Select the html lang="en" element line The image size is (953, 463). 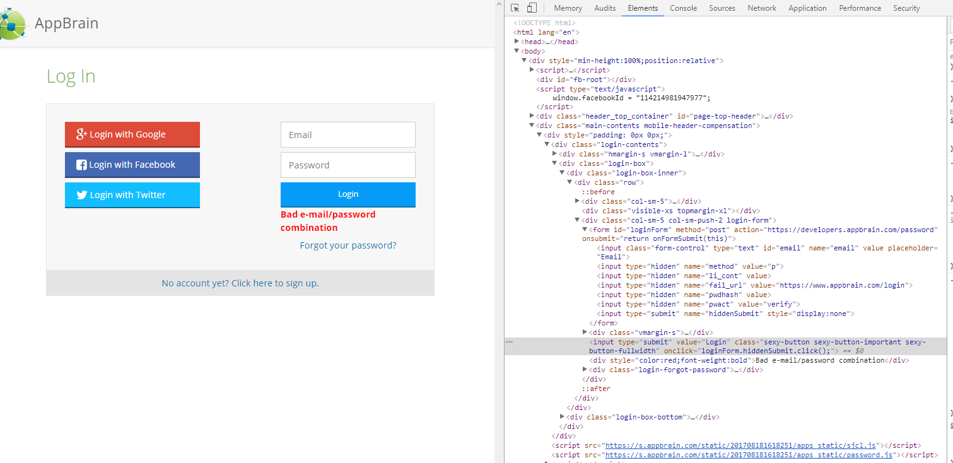click(546, 32)
